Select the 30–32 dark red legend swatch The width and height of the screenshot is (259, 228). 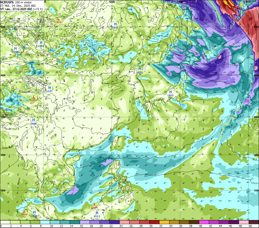click(x=154, y=222)
